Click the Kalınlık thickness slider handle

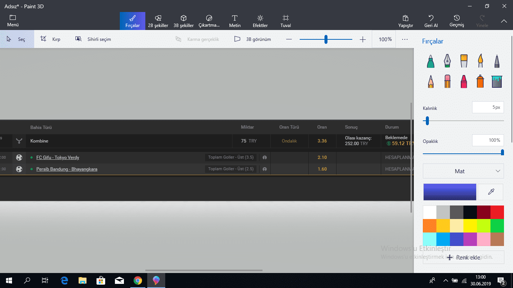tap(427, 121)
